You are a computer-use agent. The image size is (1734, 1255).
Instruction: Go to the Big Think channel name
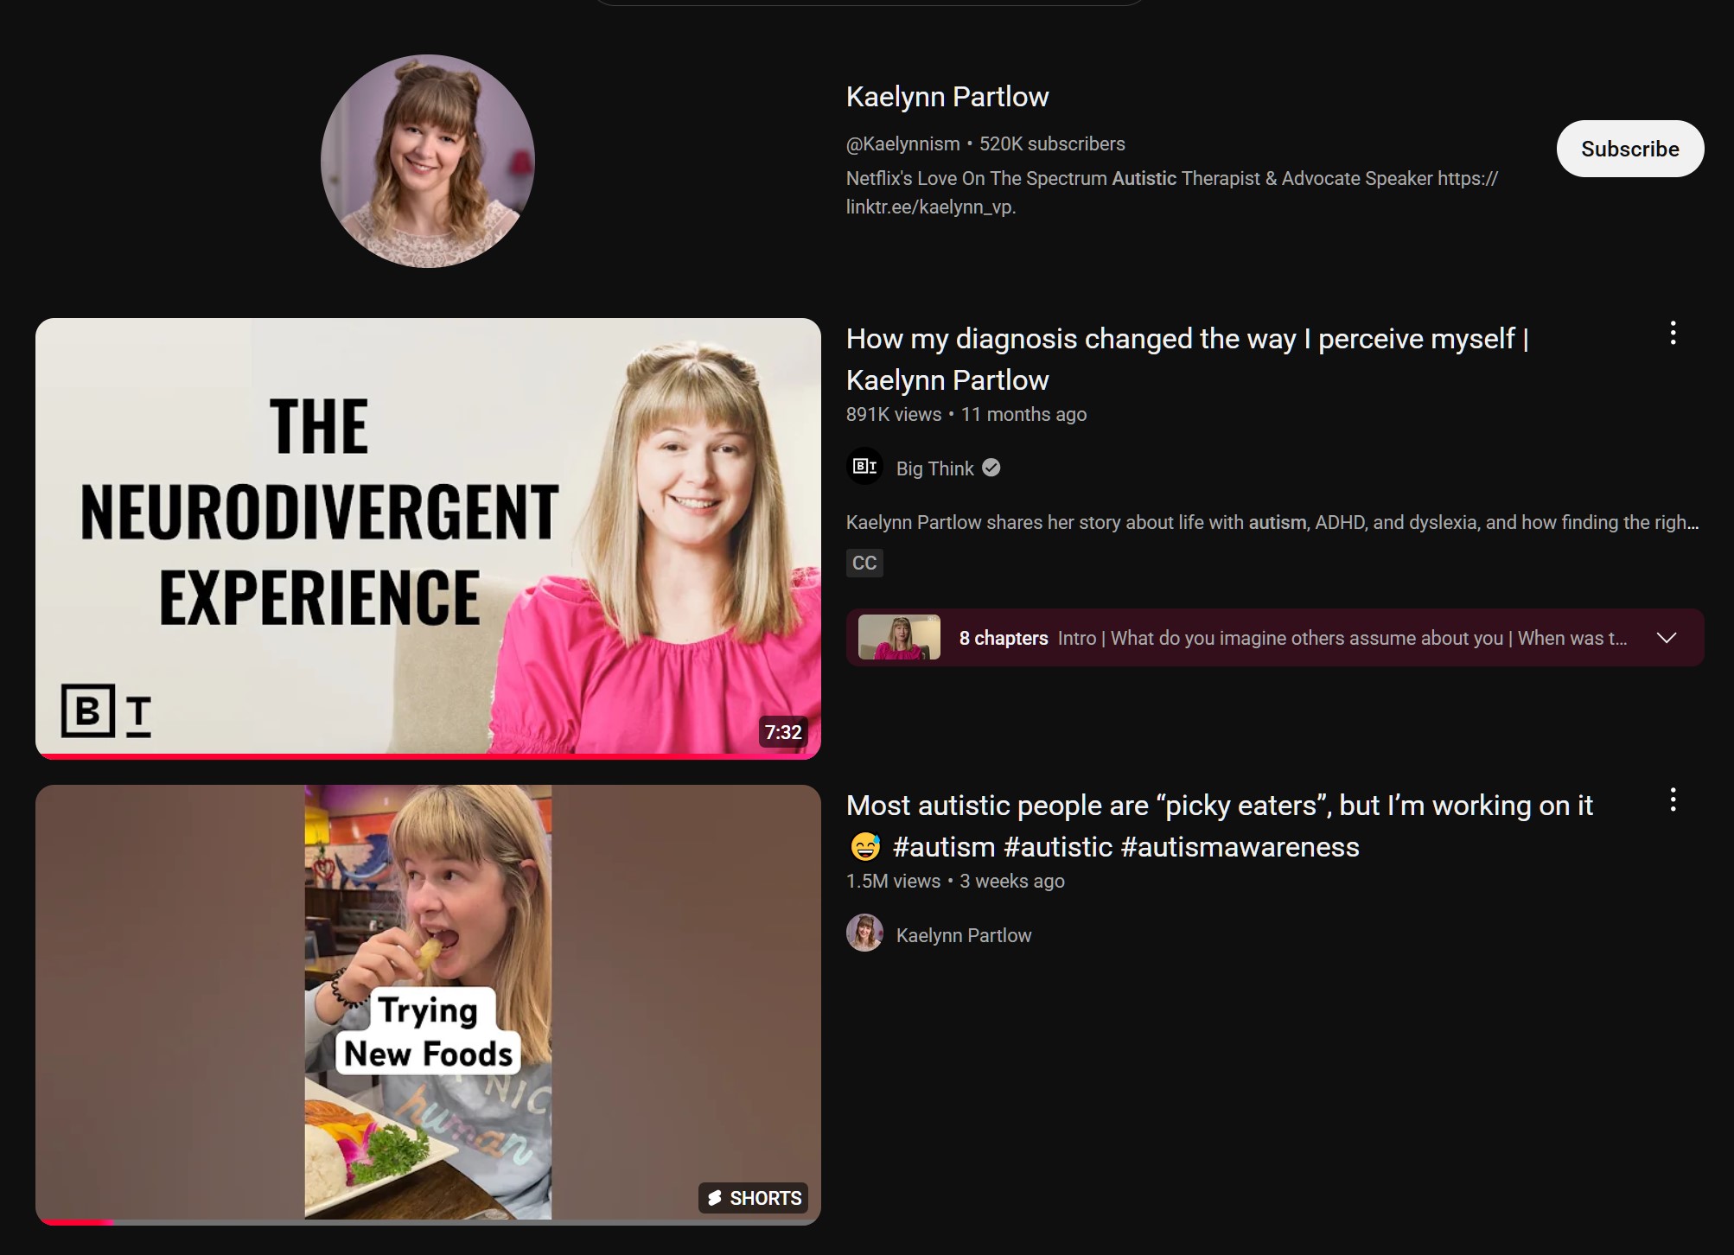tap(934, 468)
